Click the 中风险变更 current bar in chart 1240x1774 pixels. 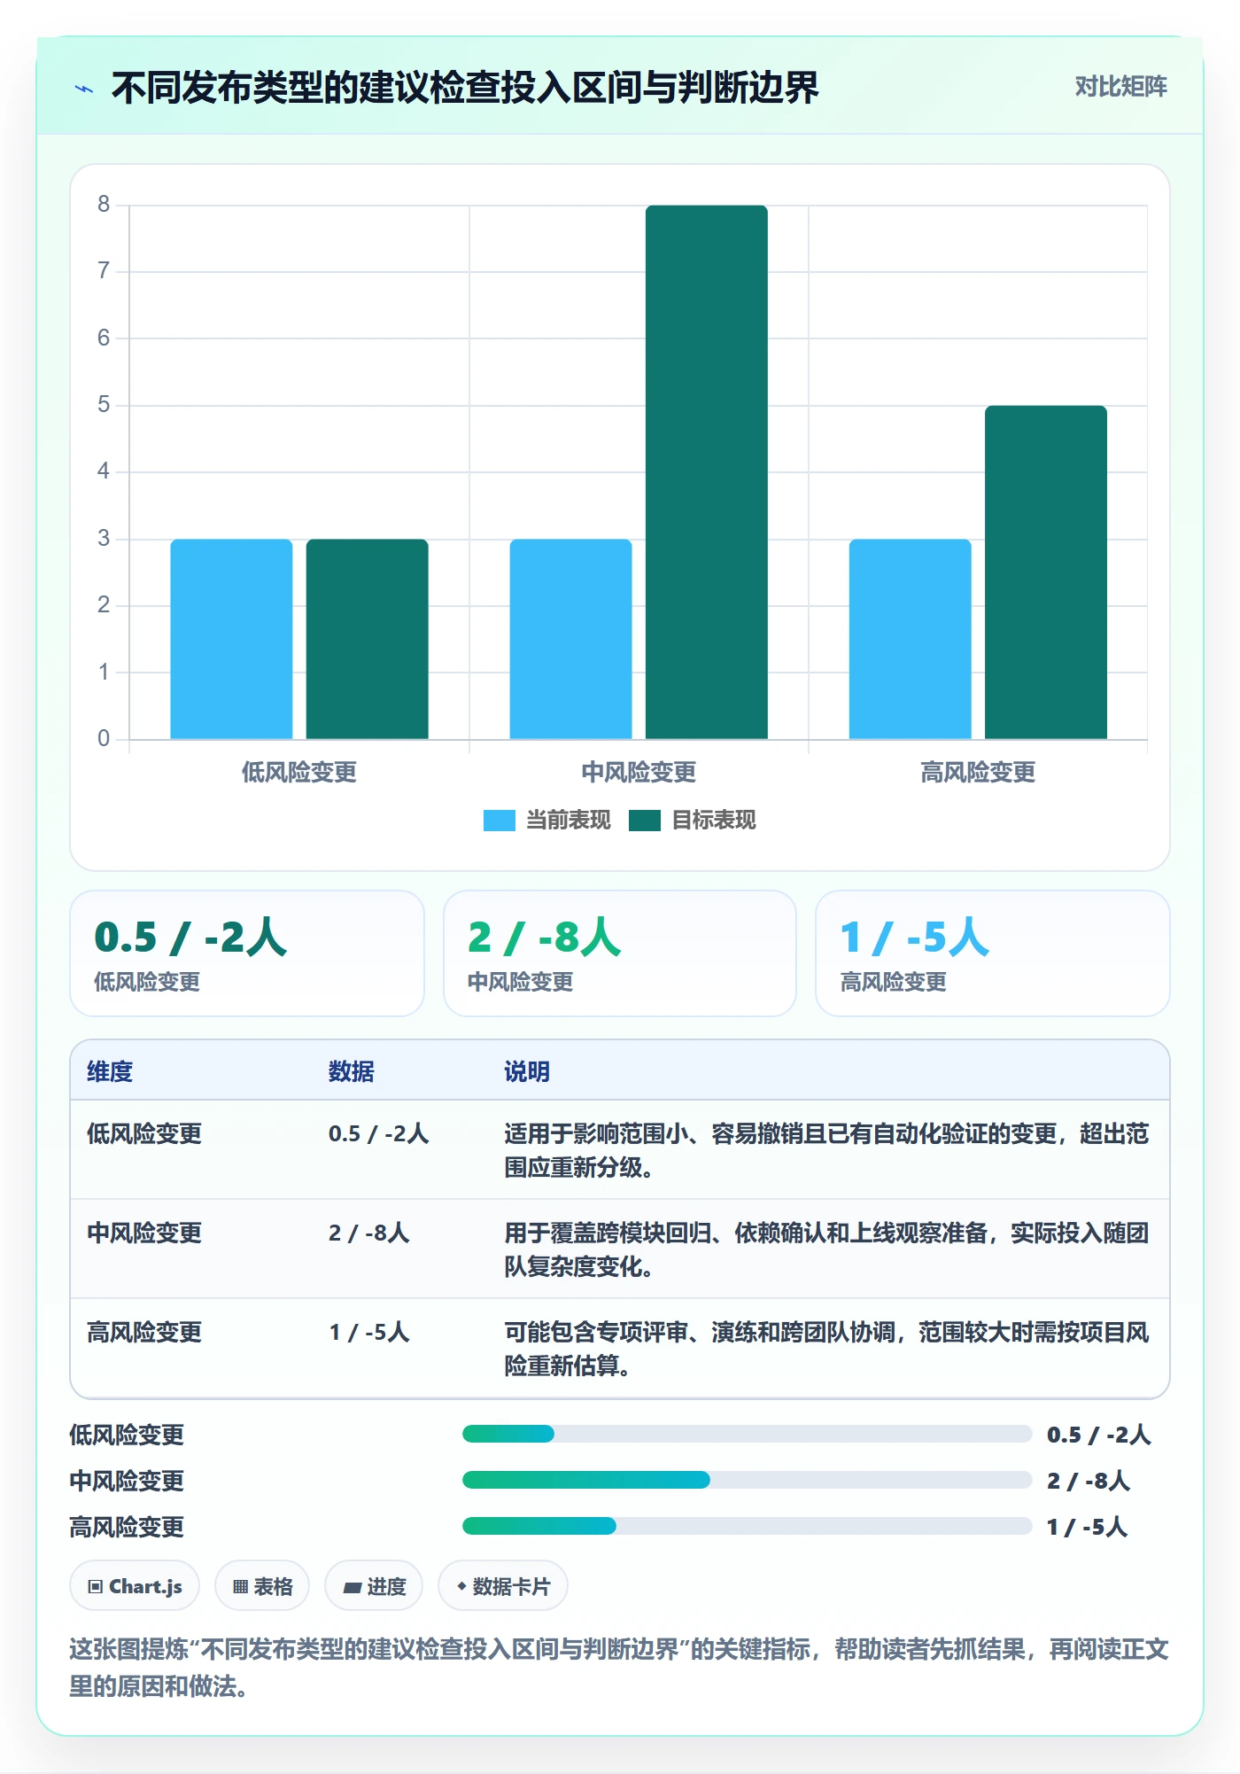coord(571,639)
